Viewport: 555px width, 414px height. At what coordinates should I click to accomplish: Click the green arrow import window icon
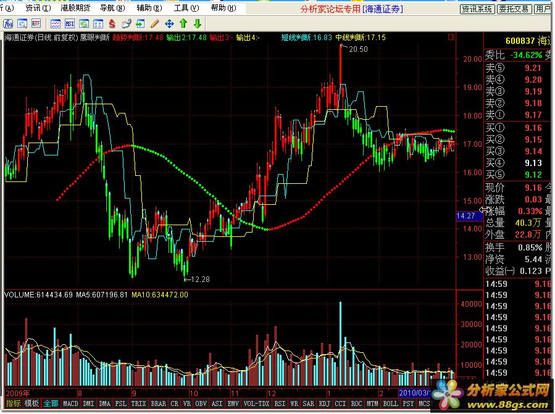141,23
